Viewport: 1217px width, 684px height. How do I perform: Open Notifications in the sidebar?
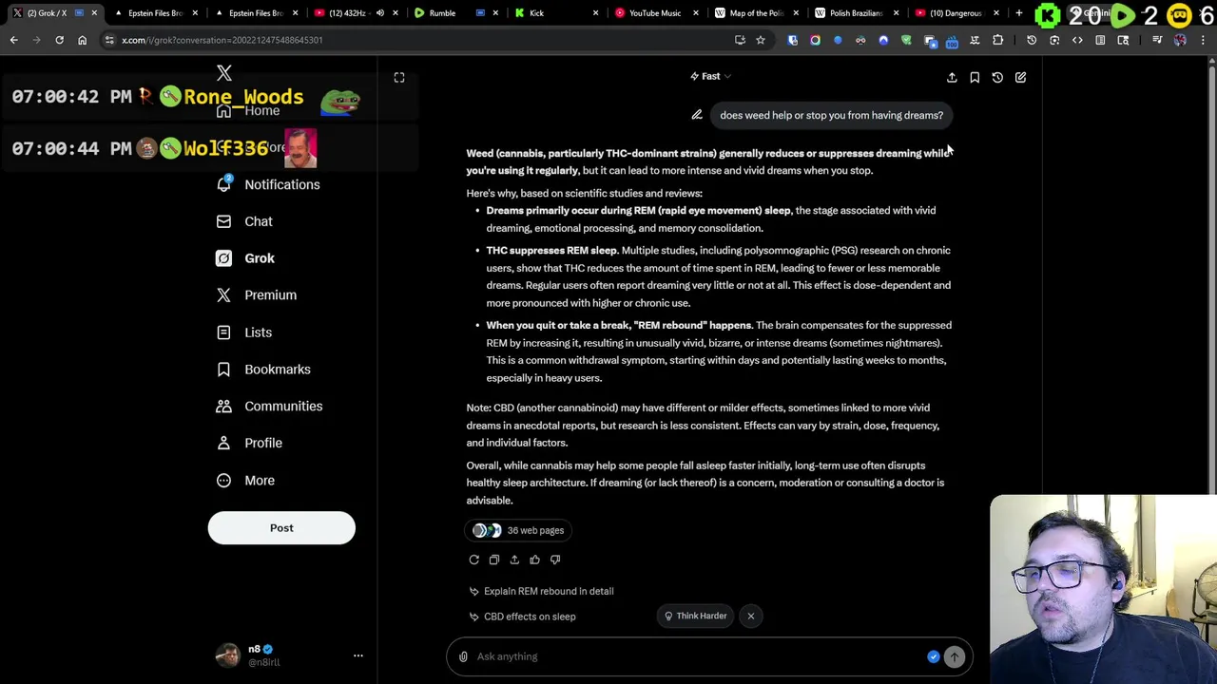click(270, 184)
